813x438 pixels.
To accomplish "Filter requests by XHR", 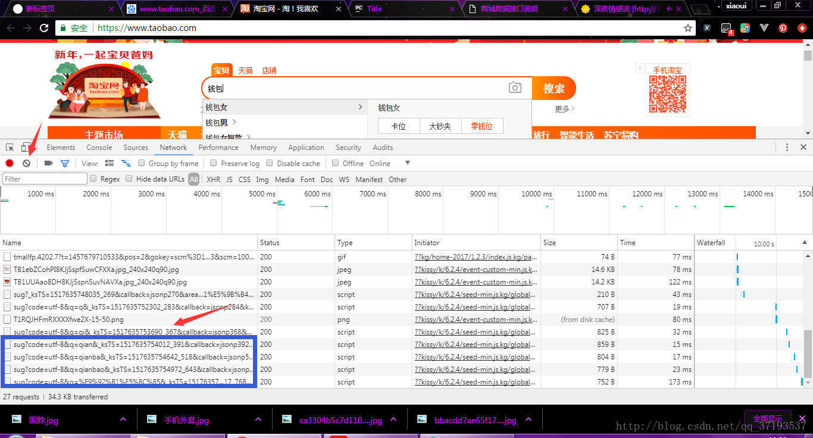I will coord(213,179).
